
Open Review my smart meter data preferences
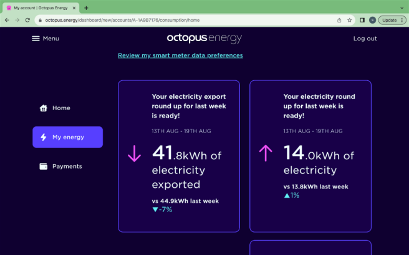pyautogui.click(x=180, y=55)
